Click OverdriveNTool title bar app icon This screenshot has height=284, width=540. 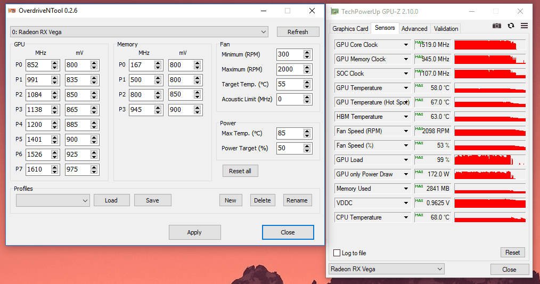(12, 11)
